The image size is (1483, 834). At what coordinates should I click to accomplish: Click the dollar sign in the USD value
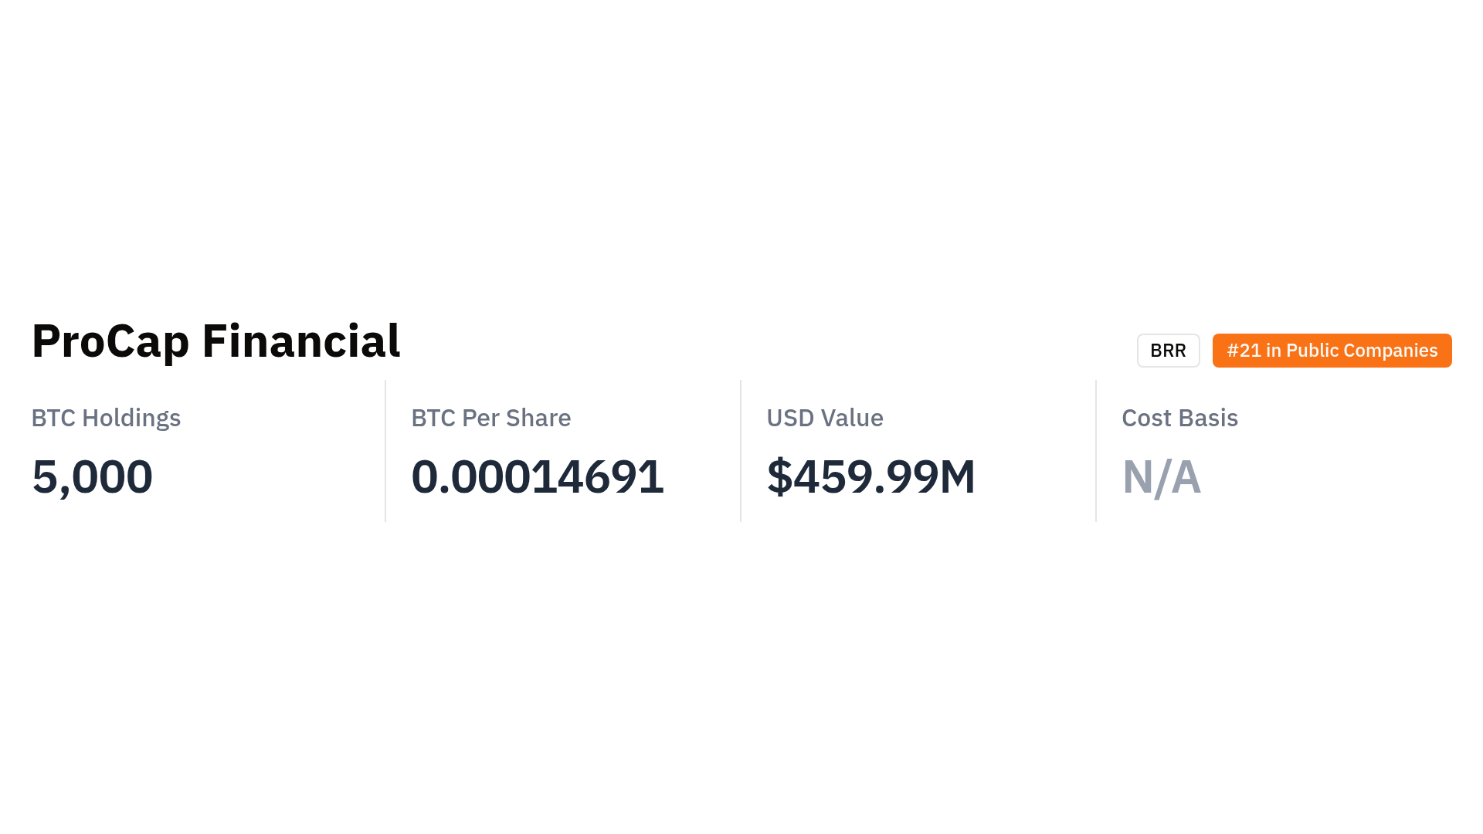click(x=779, y=476)
